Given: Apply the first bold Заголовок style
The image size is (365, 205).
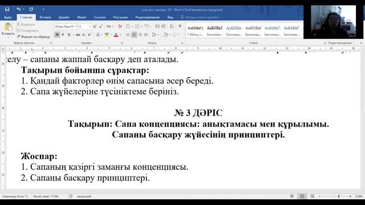Looking at the screenshot, I should [x=214, y=31].
